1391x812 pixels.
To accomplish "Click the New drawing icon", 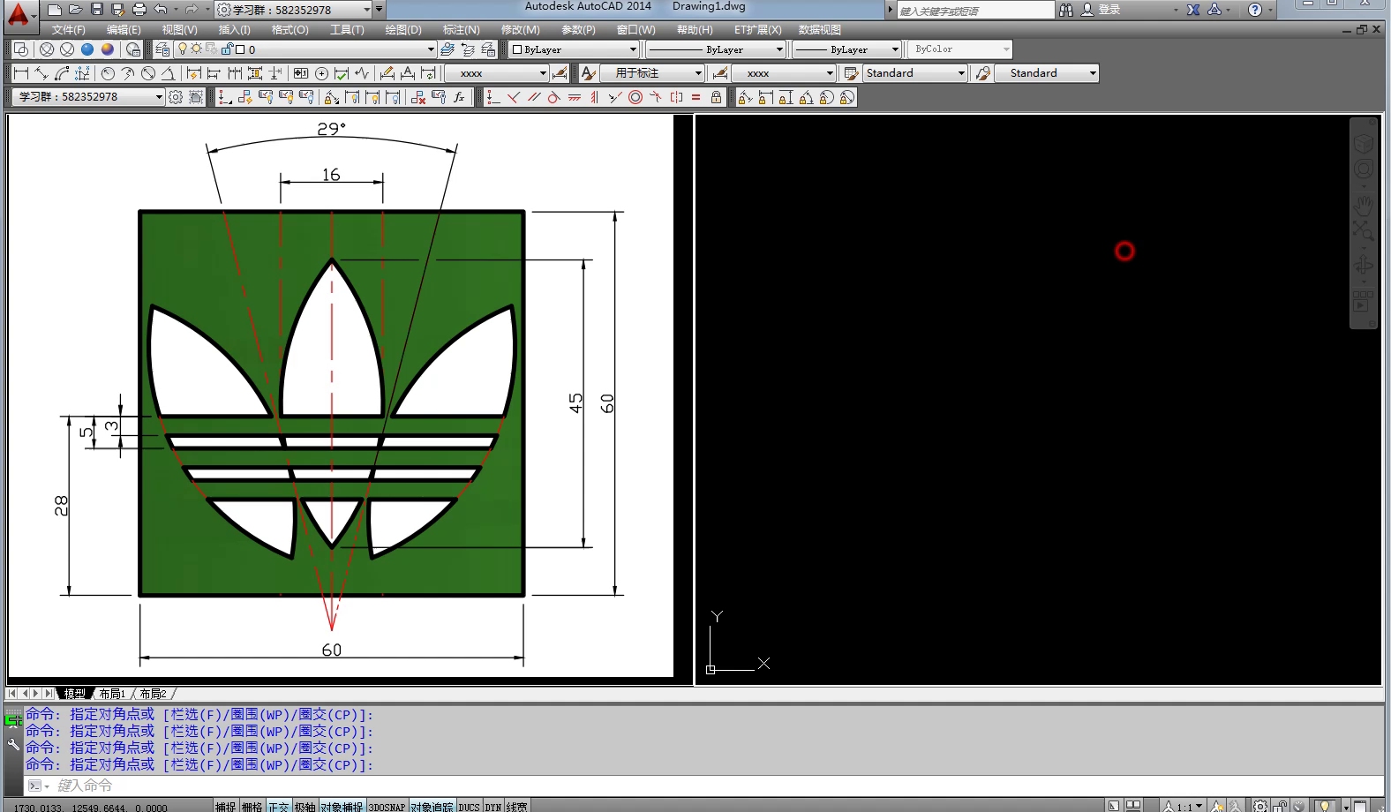I will click(x=55, y=10).
